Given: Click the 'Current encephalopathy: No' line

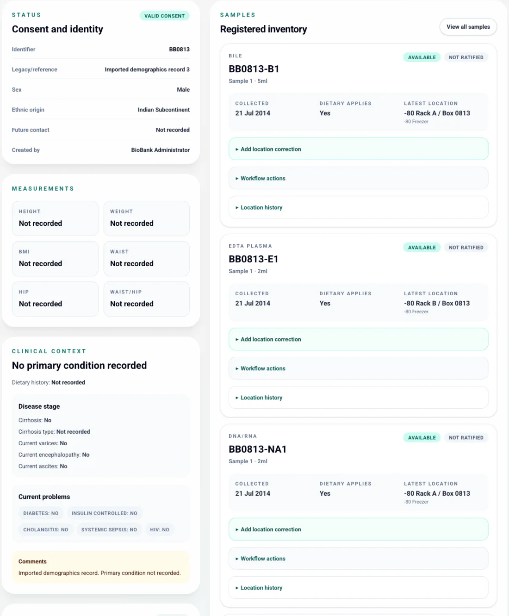Looking at the screenshot, I should pos(54,455).
